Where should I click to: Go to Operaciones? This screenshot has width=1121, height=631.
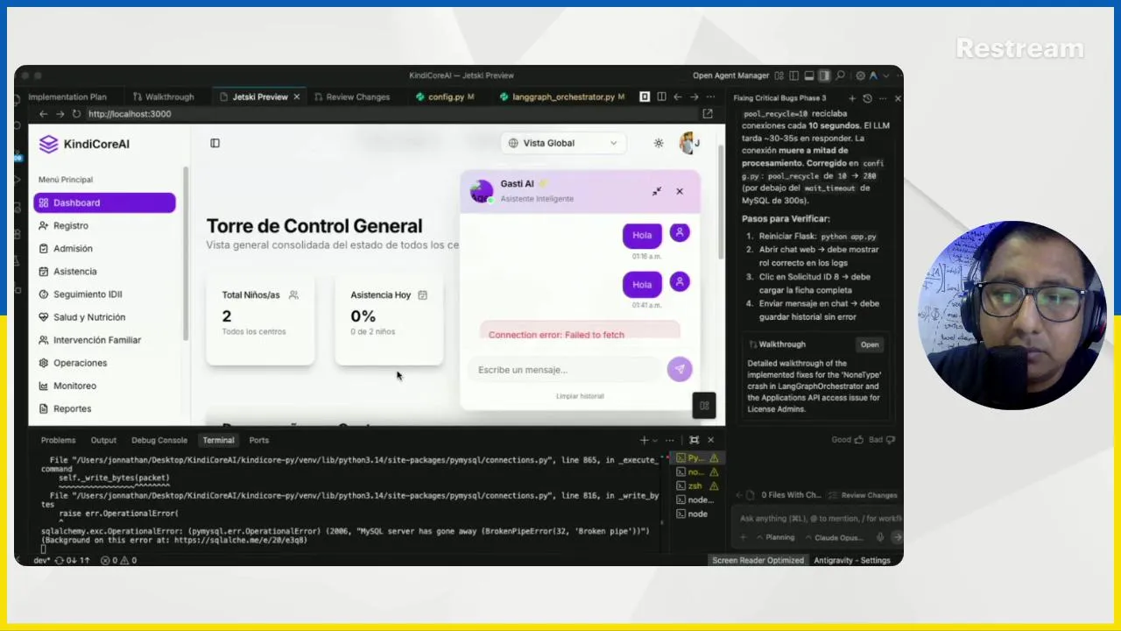point(104,362)
